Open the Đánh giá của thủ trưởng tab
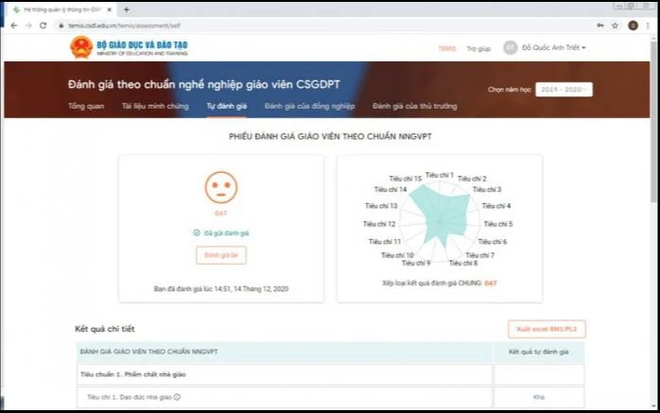The width and height of the screenshot is (660, 413). (x=414, y=106)
